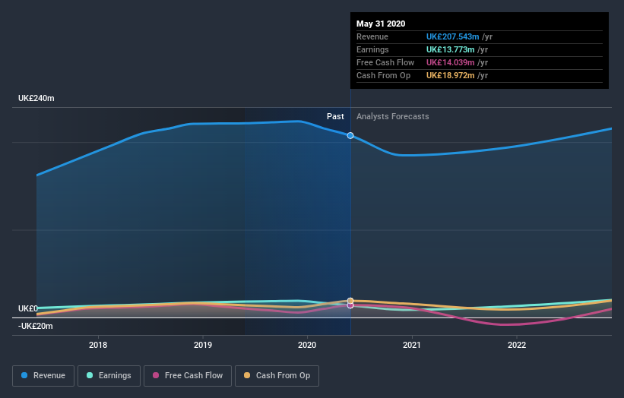
Task: Click the May 31 2020 tooltip date
Action: [381, 24]
